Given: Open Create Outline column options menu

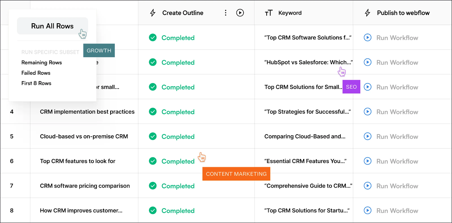Looking at the screenshot, I should coord(225,13).
